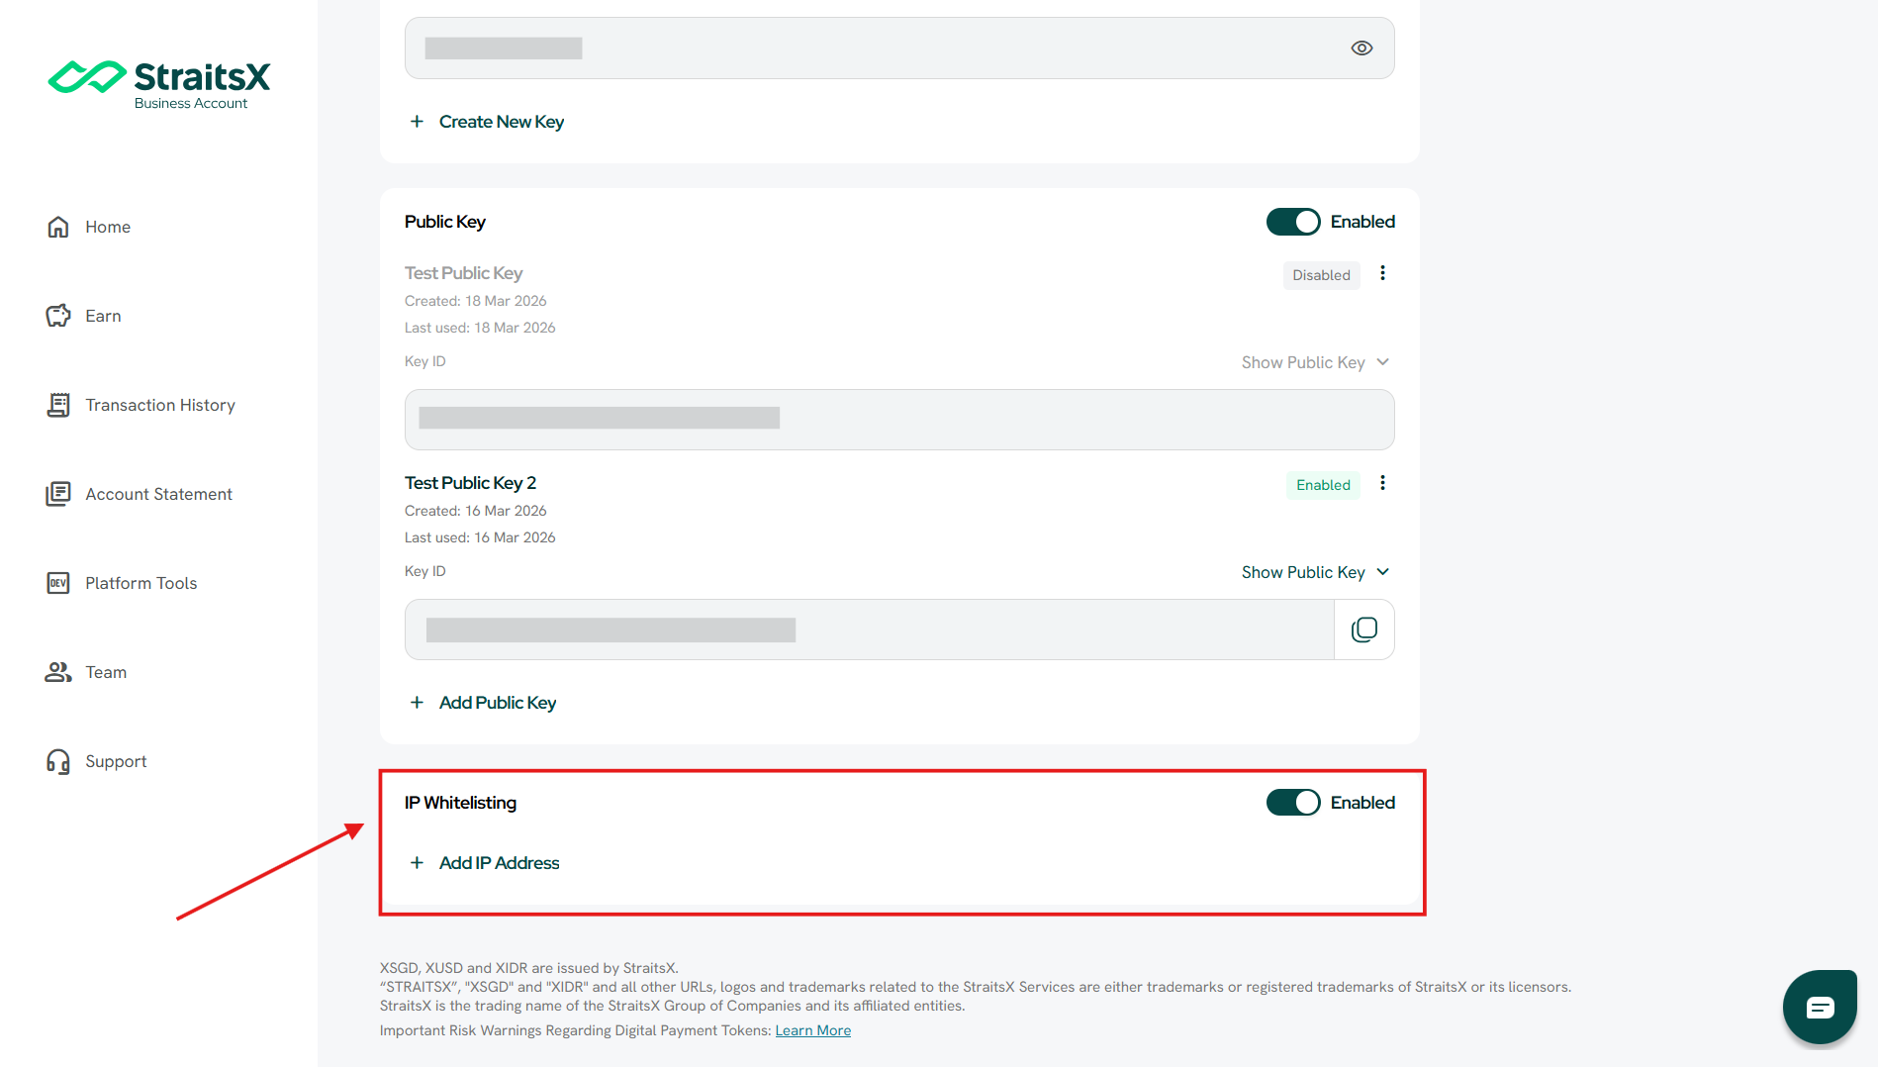Image resolution: width=1878 pixels, height=1067 pixels.
Task: Toggle the Public Key enabled switch
Action: coord(1293,222)
